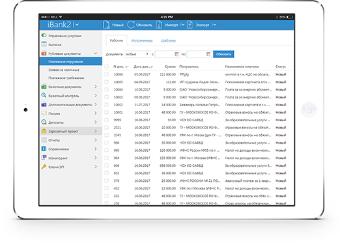Open Управление услугами toggle icon in sidebar
Screen dimensions: 340x243
pyautogui.click(x=44, y=35)
